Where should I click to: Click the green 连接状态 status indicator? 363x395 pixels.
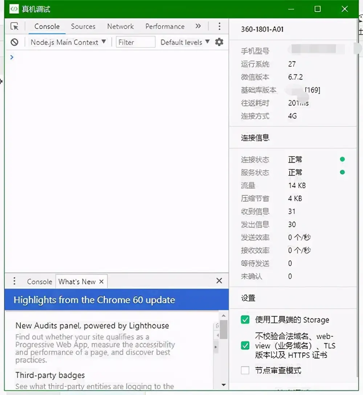(x=342, y=159)
